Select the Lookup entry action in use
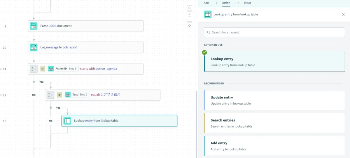Screen dimensions: 350x158 point(274,62)
